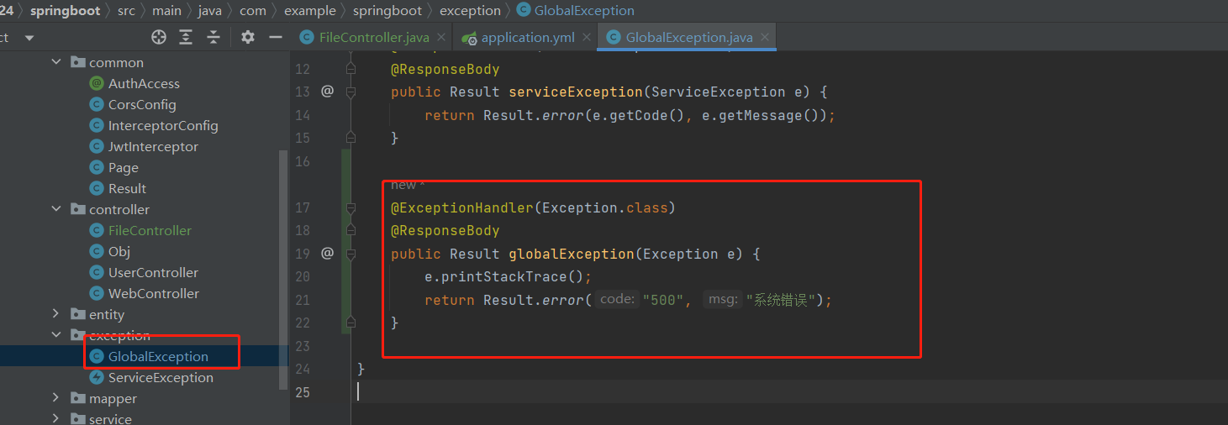1228x425 pixels.
Task: Collapse the common folder
Action: [x=56, y=62]
